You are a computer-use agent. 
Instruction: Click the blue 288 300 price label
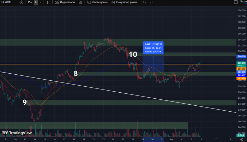(x=241, y=56)
